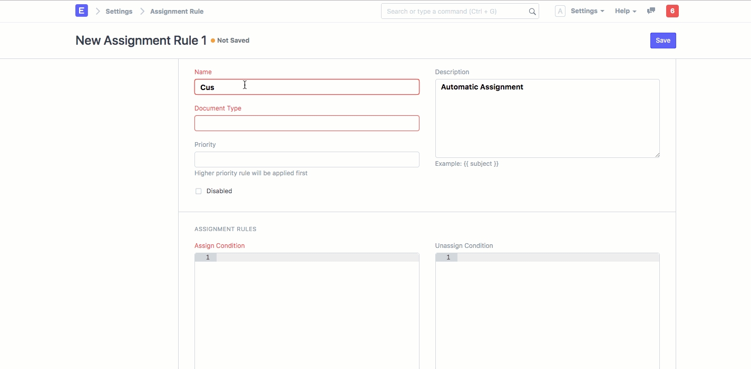Expand the Settings dropdown in navbar
751x369 pixels.
pyautogui.click(x=587, y=11)
